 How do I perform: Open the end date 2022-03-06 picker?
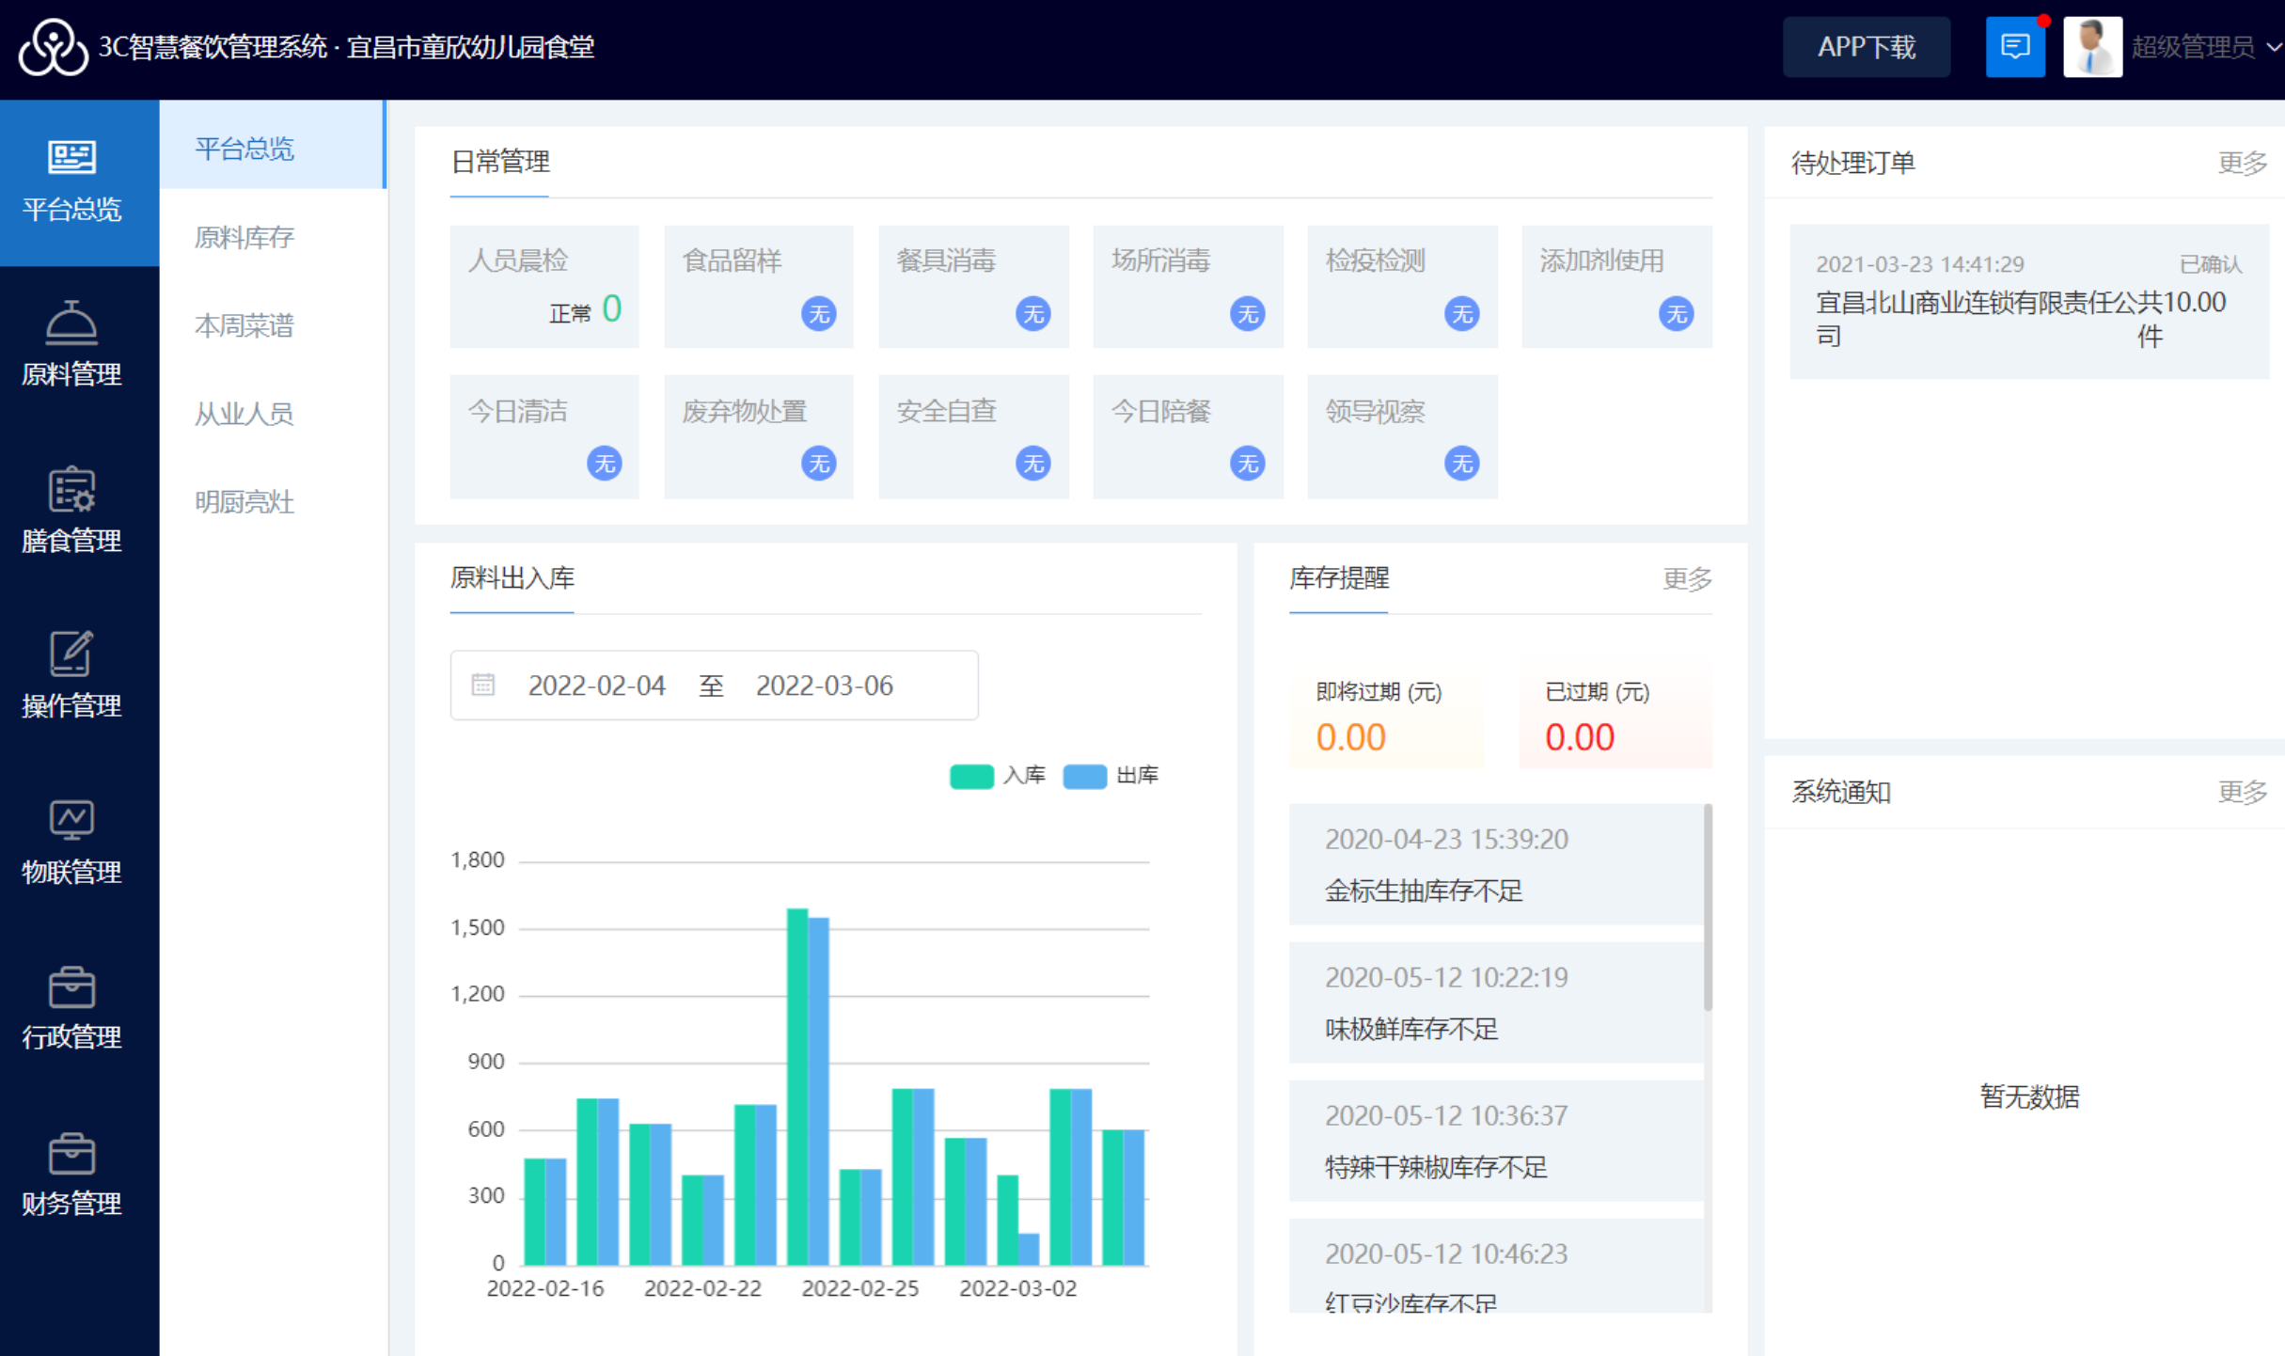(824, 686)
